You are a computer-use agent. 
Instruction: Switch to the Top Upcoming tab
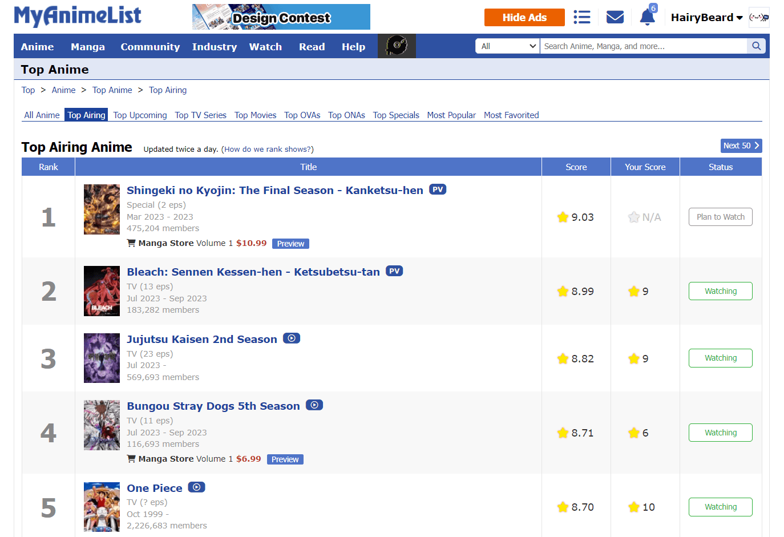tap(140, 115)
